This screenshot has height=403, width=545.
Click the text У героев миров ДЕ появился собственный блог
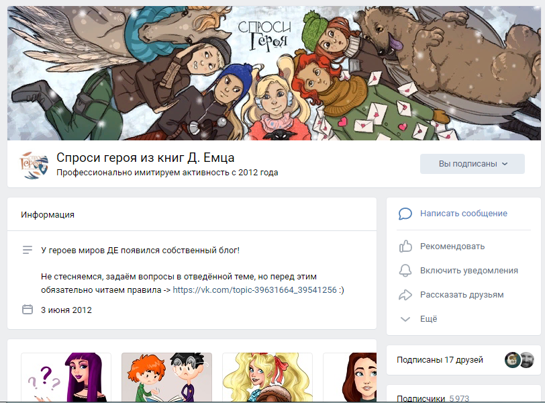(140, 251)
